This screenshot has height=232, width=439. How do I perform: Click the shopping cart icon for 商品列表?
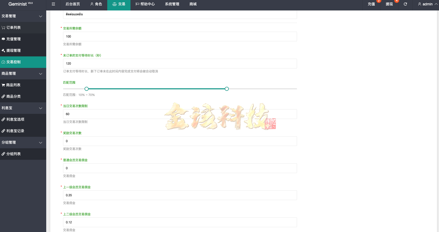click(3, 85)
